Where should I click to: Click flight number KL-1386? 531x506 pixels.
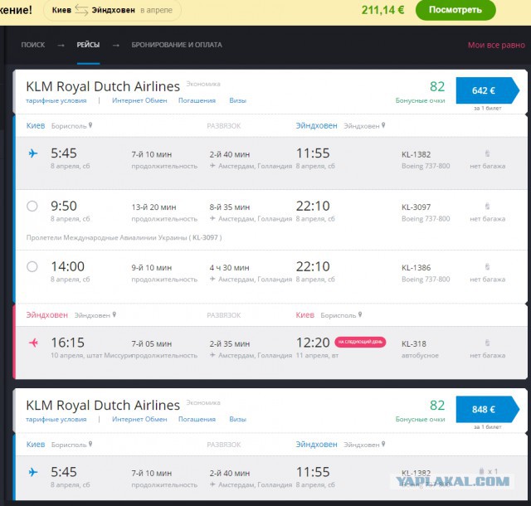417,268
